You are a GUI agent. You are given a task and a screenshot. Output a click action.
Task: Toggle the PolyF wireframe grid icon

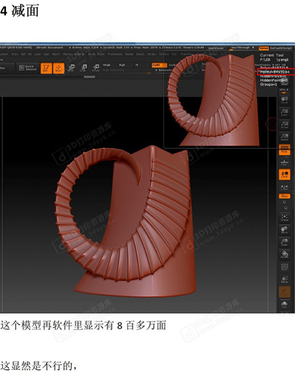click(284, 267)
